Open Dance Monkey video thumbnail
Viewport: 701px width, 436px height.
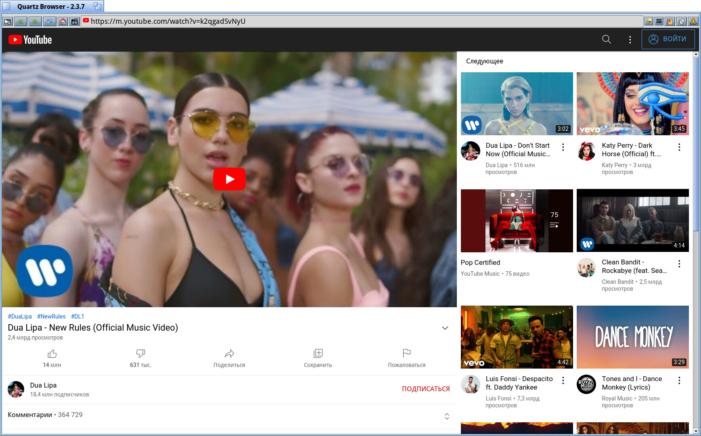pos(632,337)
